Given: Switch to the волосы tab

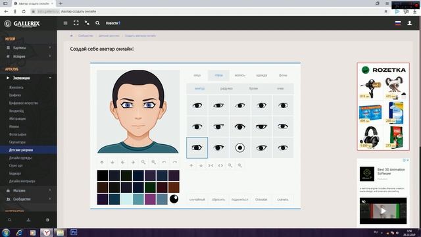Looking at the screenshot, I should (x=240, y=76).
